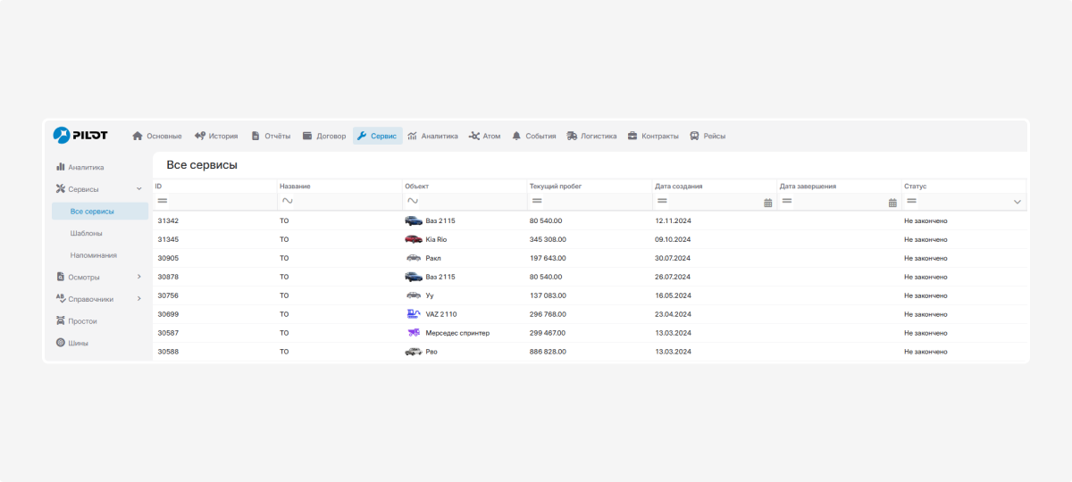Open the Статус filter dropdown arrow

[1017, 203]
